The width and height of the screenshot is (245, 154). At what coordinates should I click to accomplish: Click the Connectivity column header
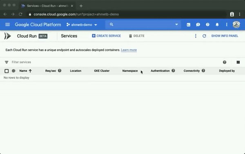pos(192,71)
